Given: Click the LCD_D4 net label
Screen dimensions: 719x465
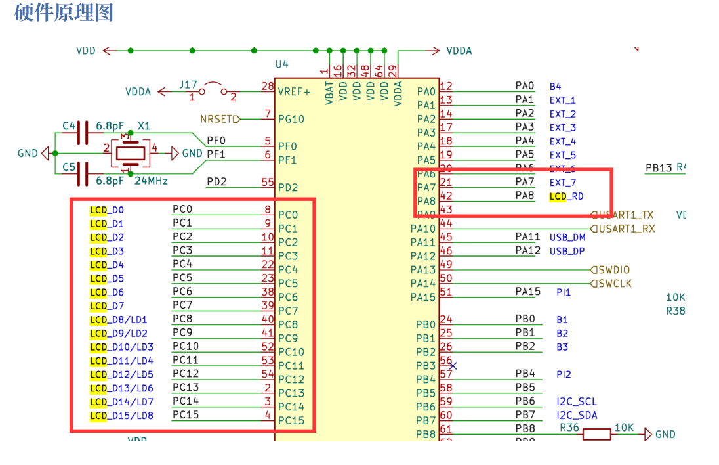Looking at the screenshot, I should pyautogui.click(x=107, y=265).
